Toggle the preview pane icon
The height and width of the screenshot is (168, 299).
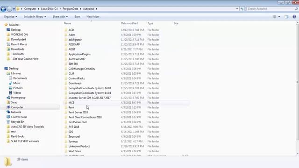coord(286,17)
